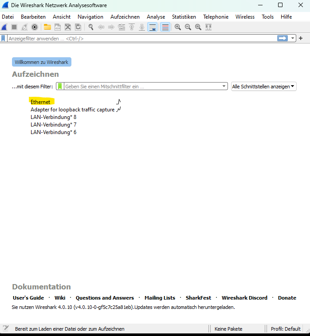Image resolution: width=310 pixels, height=336 pixels.
Task: Open a capture file with folder icon
Action: [x=47, y=27]
